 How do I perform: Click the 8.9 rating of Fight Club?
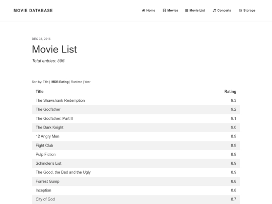[234, 146]
